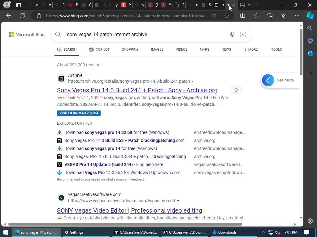The image size is (317, 237).
Task: Switch to the NEWS tab
Action: pyautogui.click(x=226, y=50)
